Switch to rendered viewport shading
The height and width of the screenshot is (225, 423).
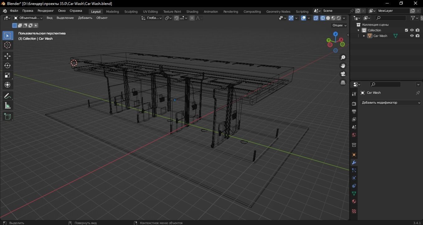click(339, 18)
